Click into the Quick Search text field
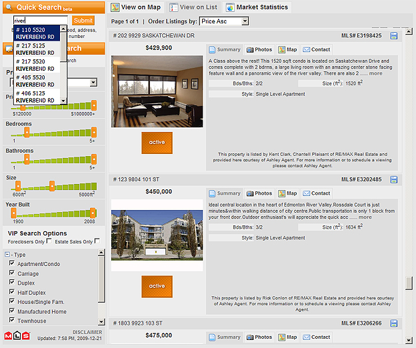Viewport: 416px width, 348px height. (x=41, y=21)
